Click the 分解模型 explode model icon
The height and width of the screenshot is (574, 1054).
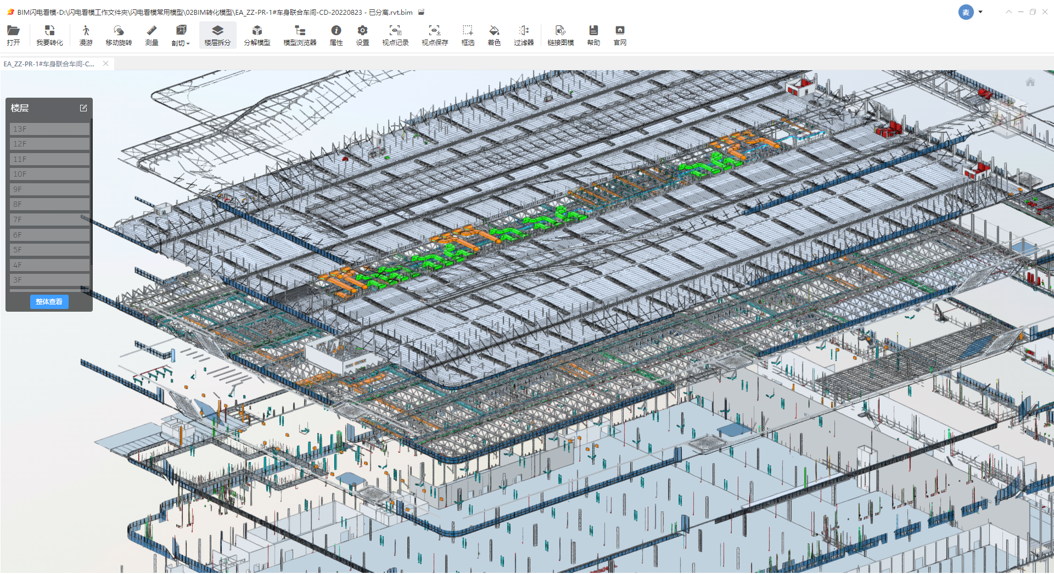pyautogui.click(x=257, y=35)
